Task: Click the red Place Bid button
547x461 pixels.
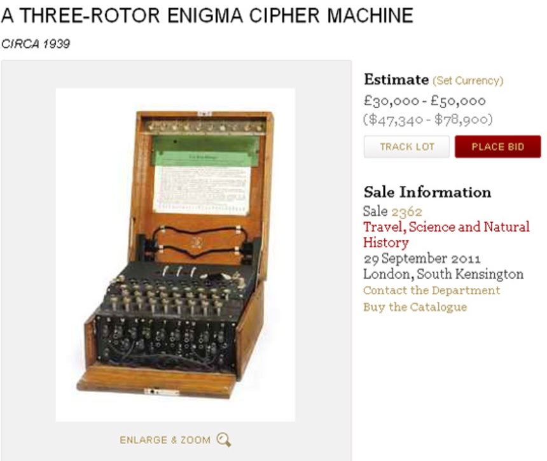Action: pyautogui.click(x=498, y=146)
